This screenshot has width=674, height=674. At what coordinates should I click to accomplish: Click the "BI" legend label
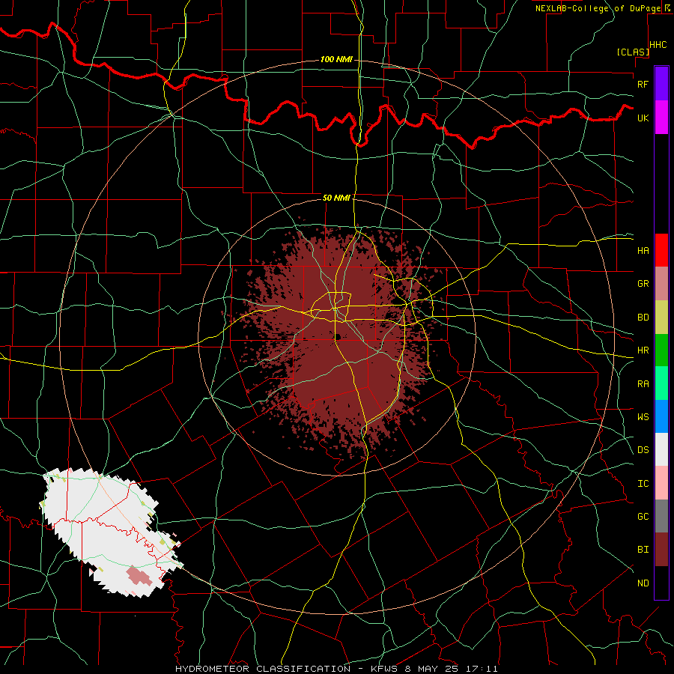coord(643,550)
